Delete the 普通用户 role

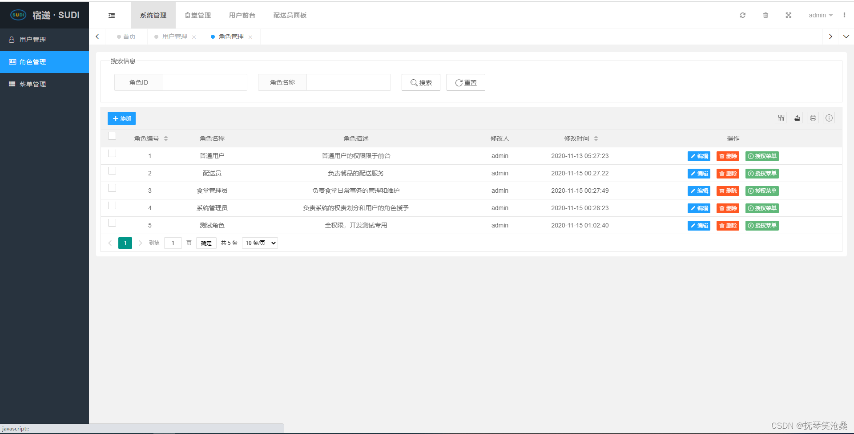tap(728, 156)
